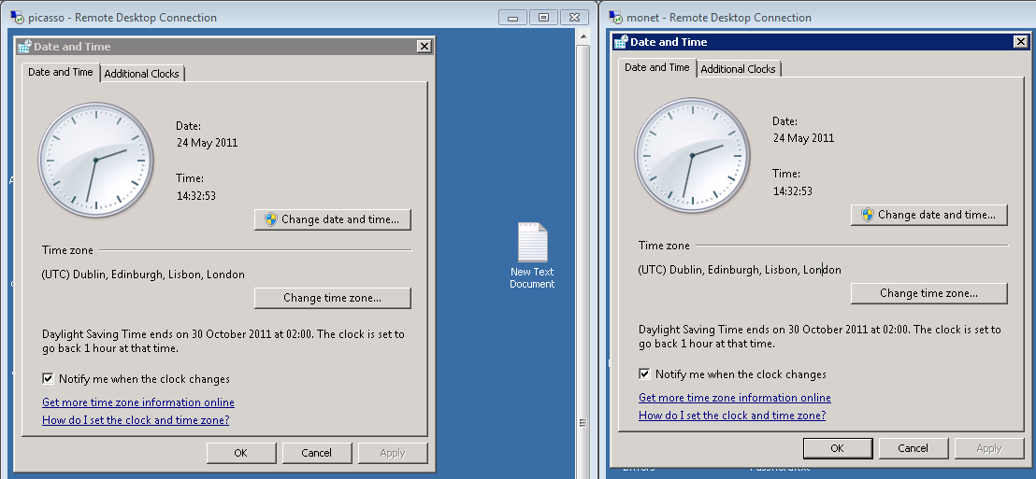Open the Additional Clocks tab in monet

[738, 69]
